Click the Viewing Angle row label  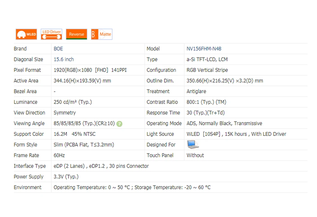(29, 124)
